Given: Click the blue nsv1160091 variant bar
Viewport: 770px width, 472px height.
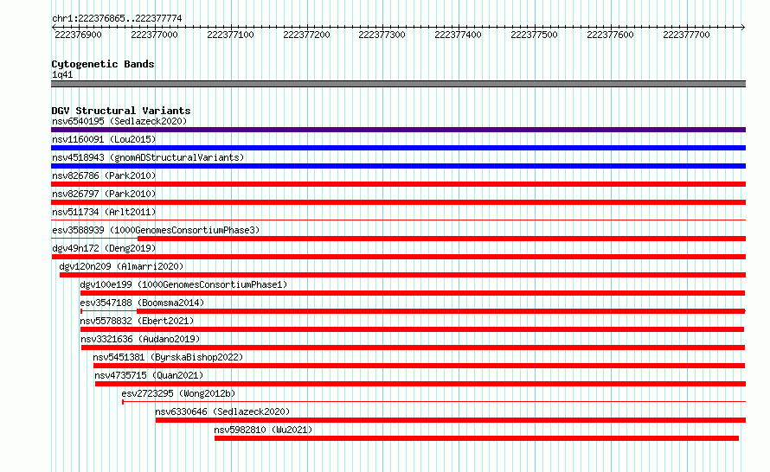Looking at the screenshot, I should tap(398, 148).
